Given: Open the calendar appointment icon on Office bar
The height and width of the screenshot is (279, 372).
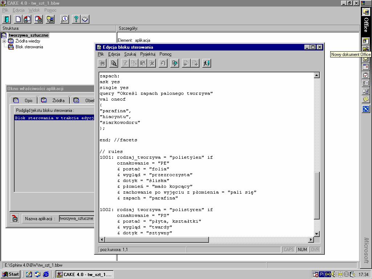Looking at the screenshot, I should tap(365, 67).
